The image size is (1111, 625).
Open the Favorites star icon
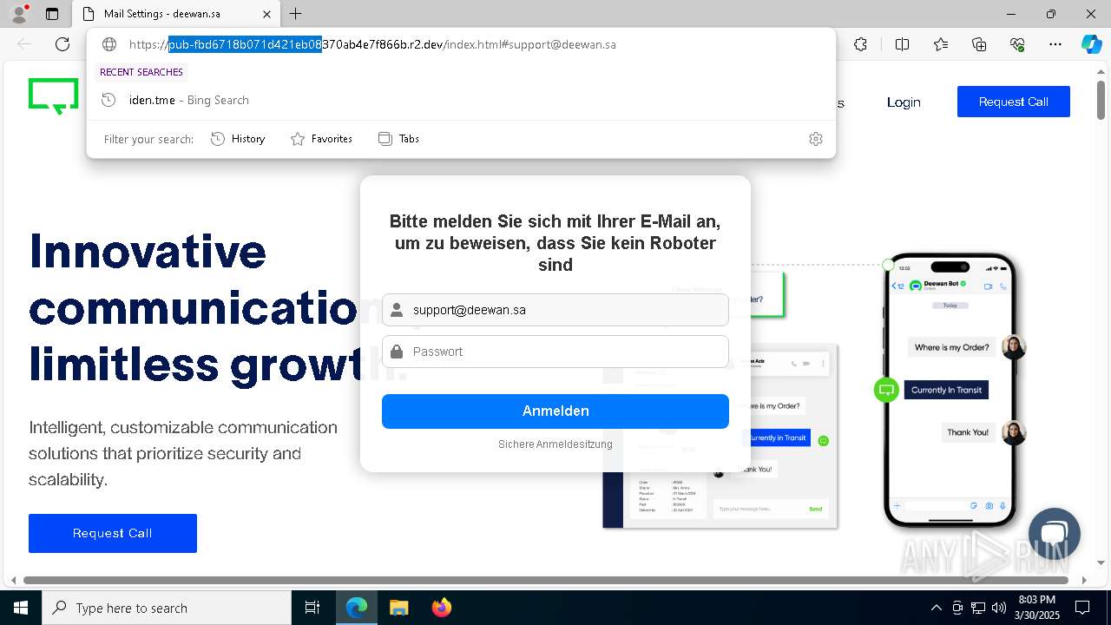941,44
